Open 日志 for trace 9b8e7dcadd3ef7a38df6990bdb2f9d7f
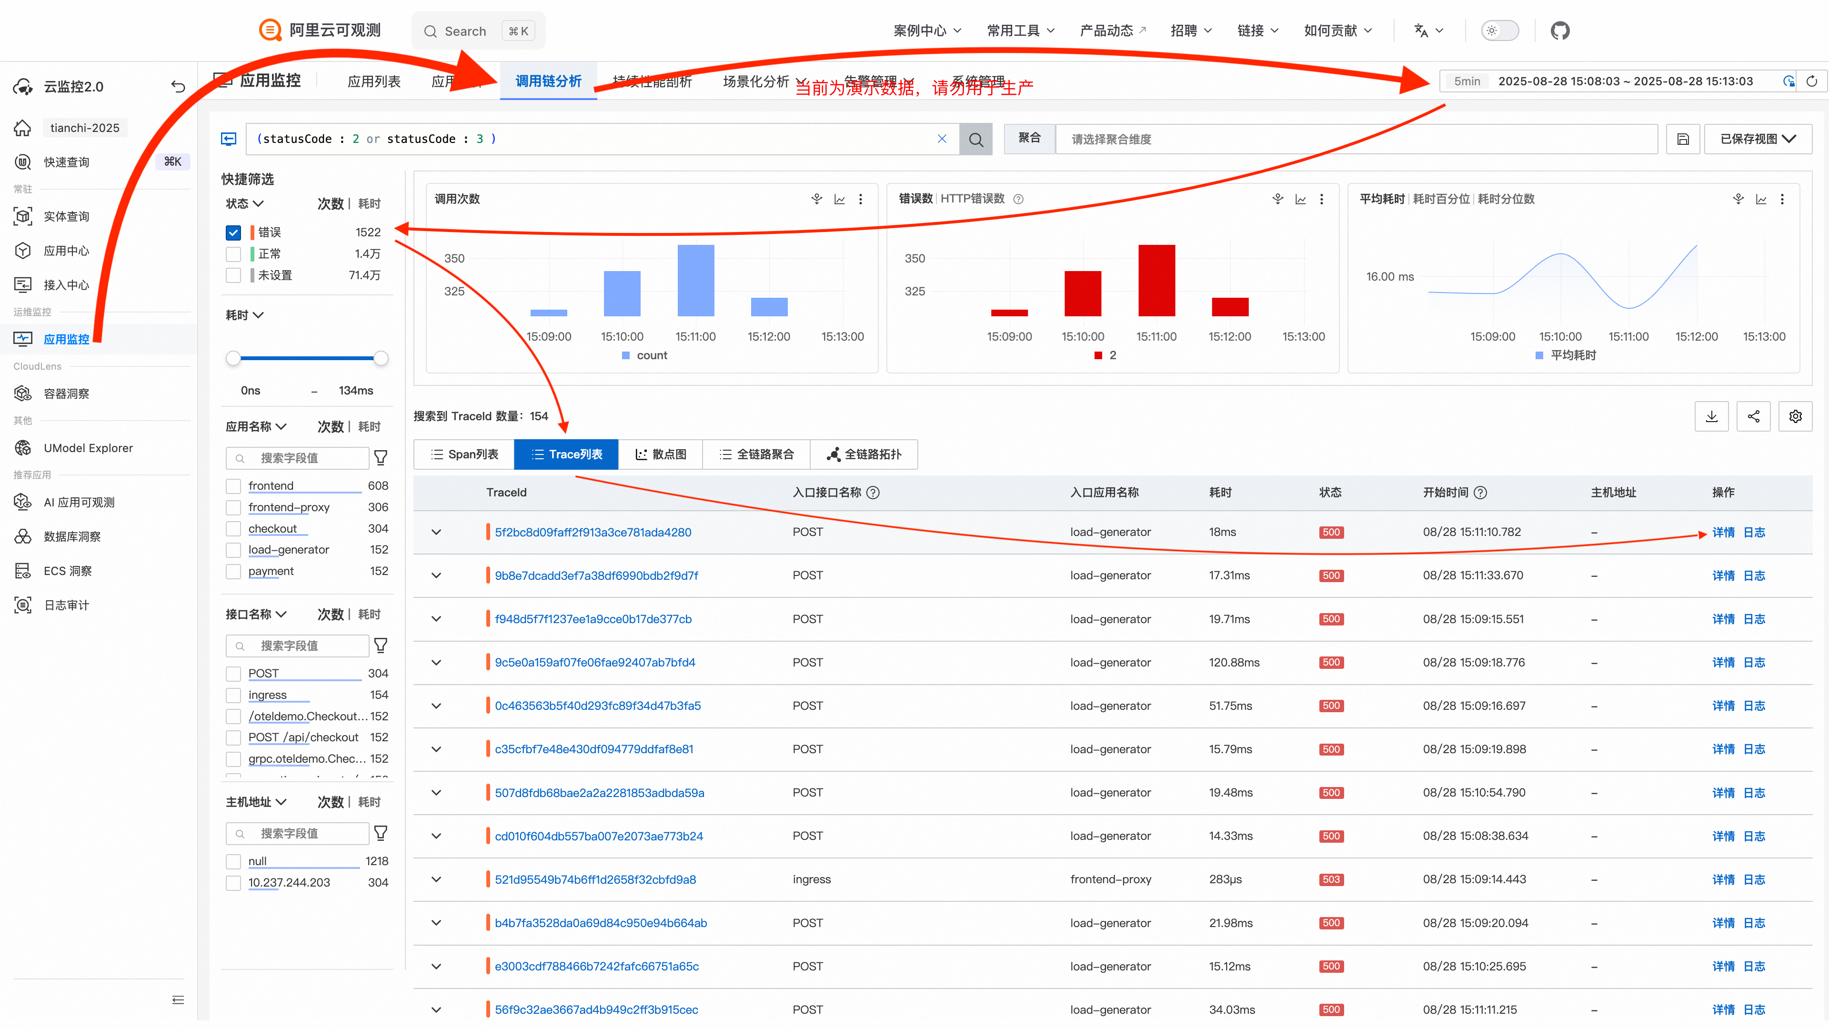1829x1029 pixels. pos(1754,576)
